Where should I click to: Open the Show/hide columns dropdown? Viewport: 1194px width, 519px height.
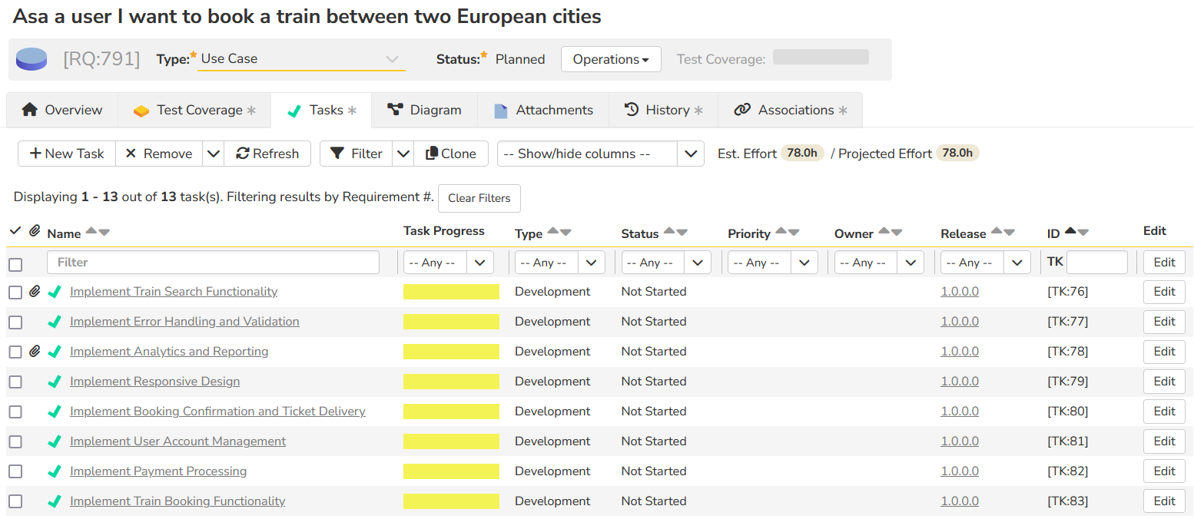tap(600, 154)
